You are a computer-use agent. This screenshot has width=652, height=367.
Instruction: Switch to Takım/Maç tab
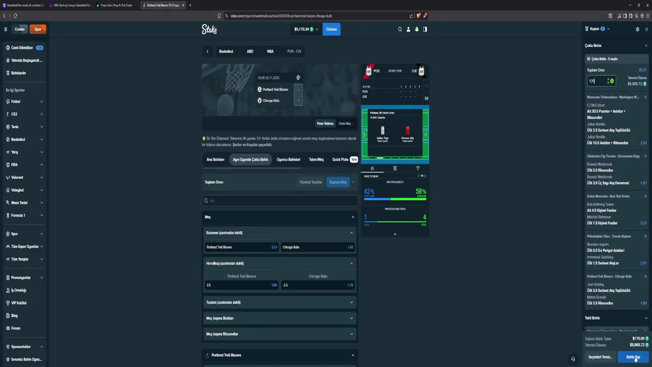pos(316,160)
